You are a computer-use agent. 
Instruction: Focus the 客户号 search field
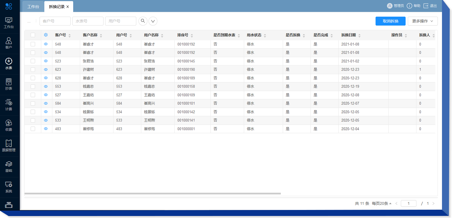pyautogui.click(x=55, y=21)
